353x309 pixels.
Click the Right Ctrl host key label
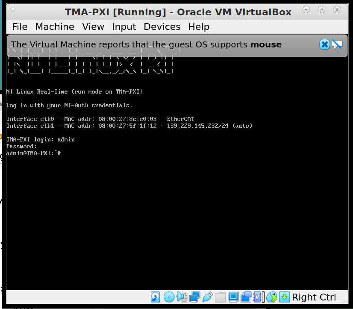[x=314, y=297]
